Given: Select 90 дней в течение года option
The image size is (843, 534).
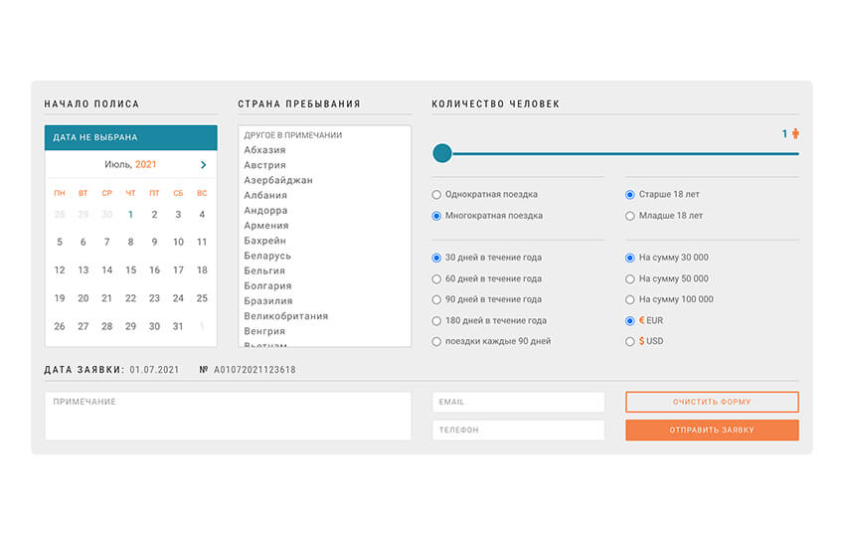Looking at the screenshot, I should [437, 299].
